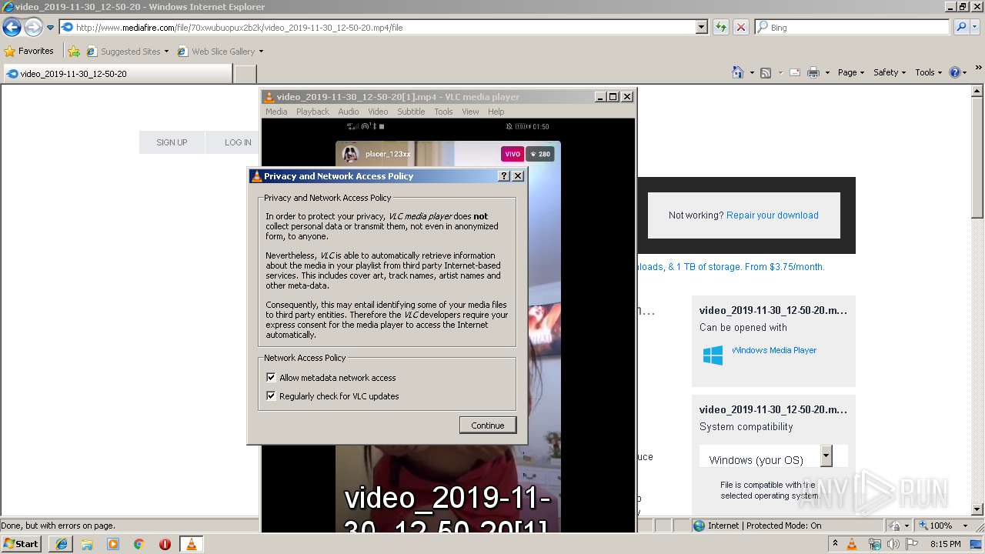985x554 pixels.
Task: Click Continue in Privacy dialog
Action: pyautogui.click(x=488, y=425)
